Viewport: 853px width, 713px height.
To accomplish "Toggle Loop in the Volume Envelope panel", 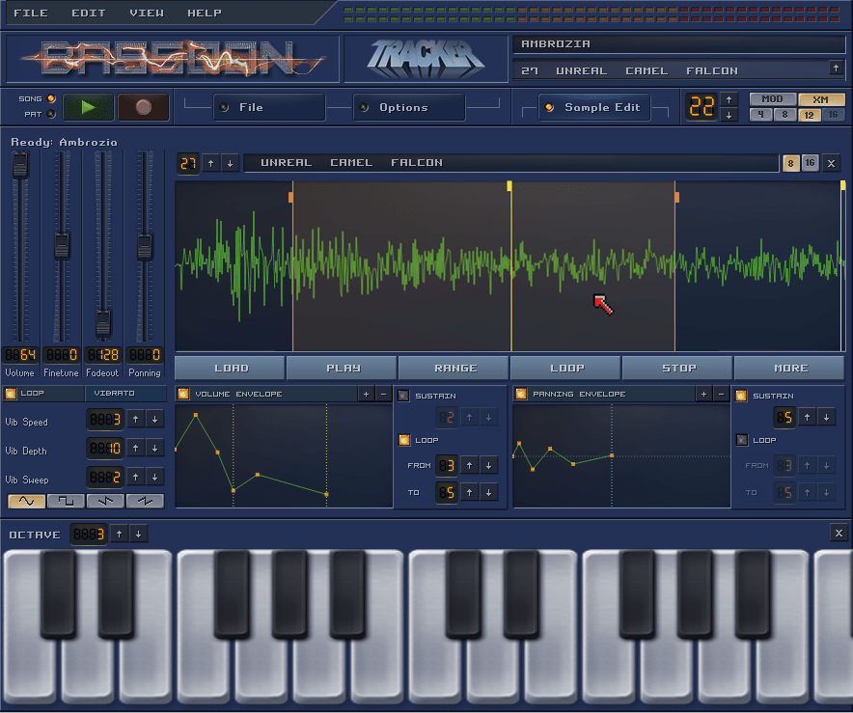I will pyautogui.click(x=402, y=440).
